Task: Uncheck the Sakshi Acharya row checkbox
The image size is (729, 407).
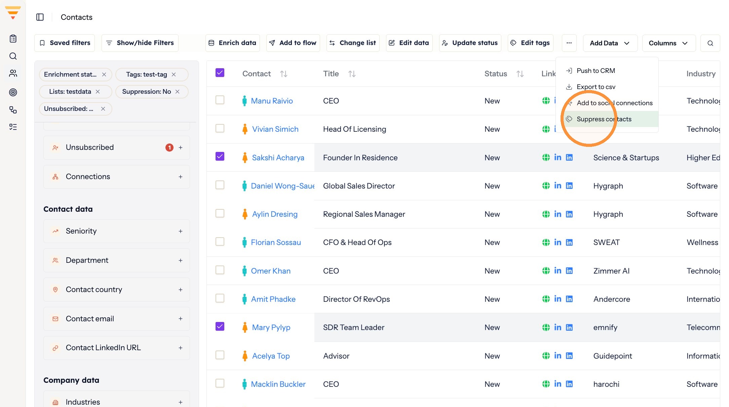Action: [220, 157]
